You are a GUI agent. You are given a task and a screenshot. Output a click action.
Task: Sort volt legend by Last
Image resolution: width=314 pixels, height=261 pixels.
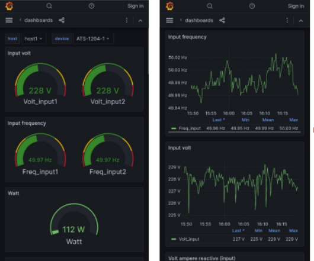point(238,231)
